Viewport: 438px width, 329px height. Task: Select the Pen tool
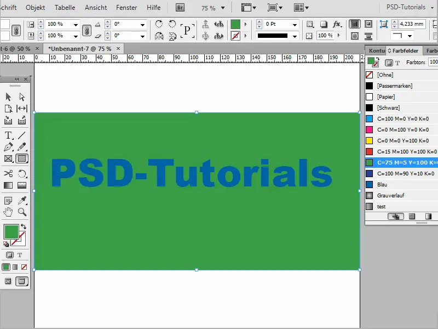click(8, 147)
